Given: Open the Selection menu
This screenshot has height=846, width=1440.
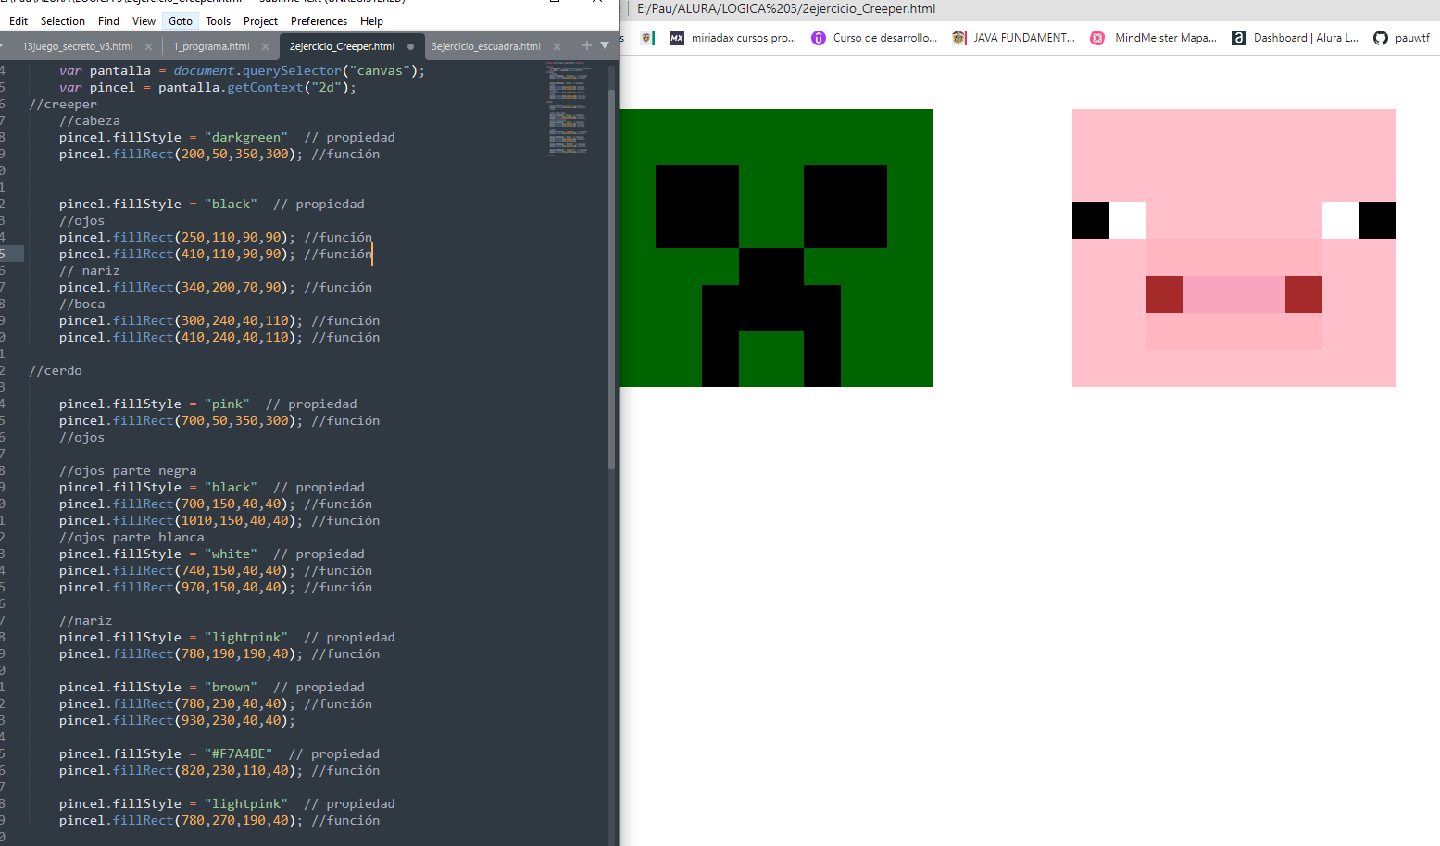Looking at the screenshot, I should click(x=63, y=20).
